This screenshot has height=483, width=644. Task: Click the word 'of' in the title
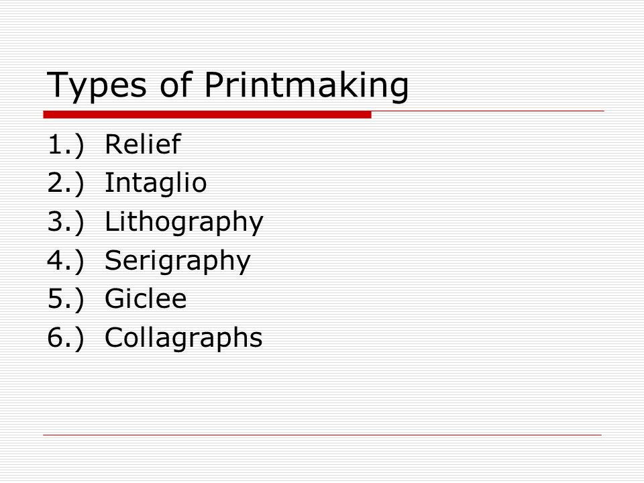coord(176,85)
